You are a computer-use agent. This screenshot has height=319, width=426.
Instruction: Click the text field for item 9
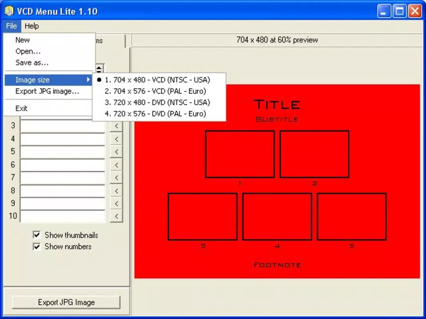[63, 203]
